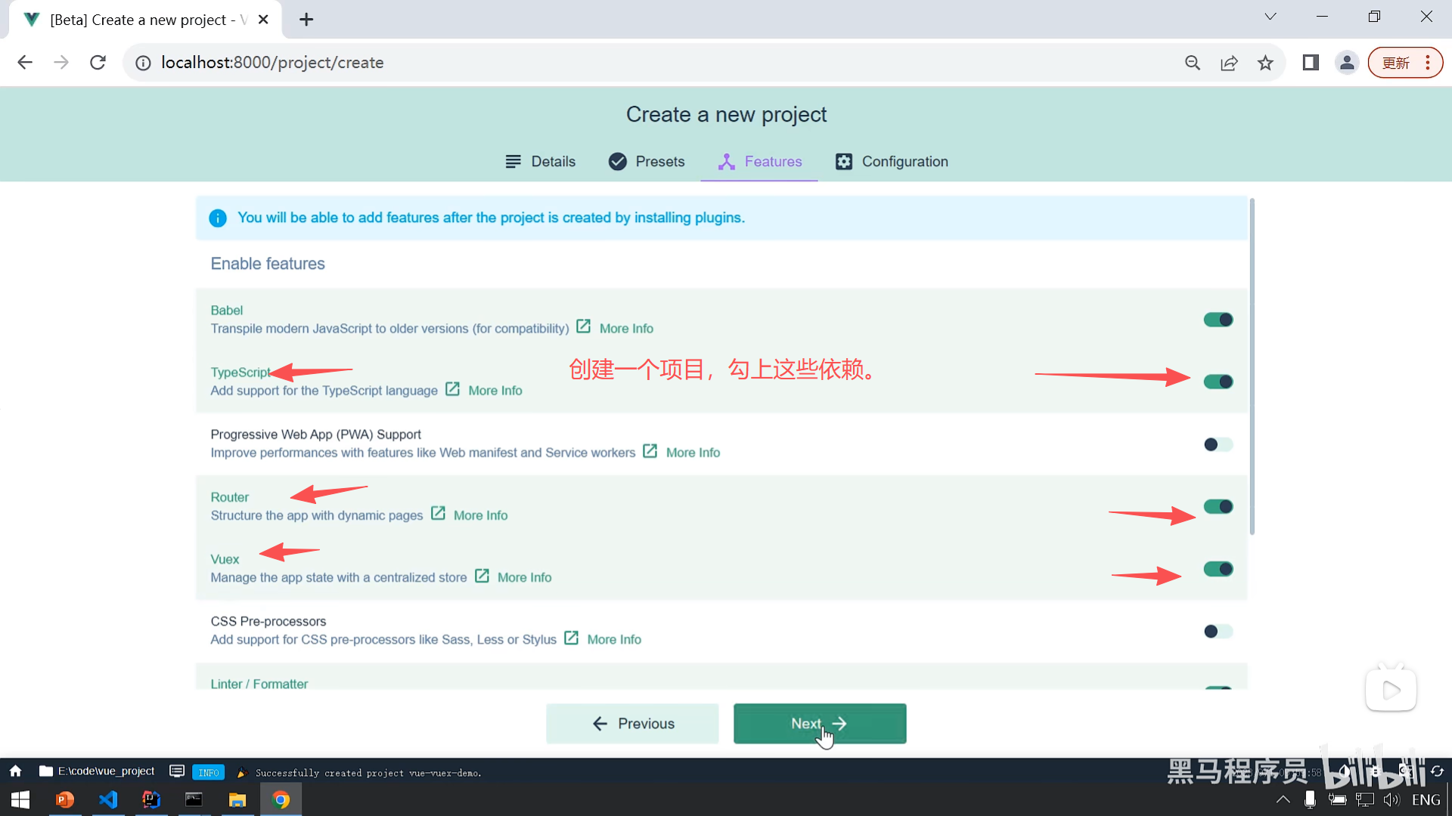Click the Previous button
The width and height of the screenshot is (1452, 816).
pos(632,724)
